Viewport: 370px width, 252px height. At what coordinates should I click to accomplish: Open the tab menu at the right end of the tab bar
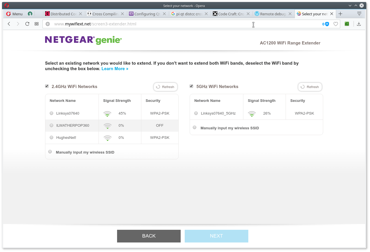coord(359,14)
